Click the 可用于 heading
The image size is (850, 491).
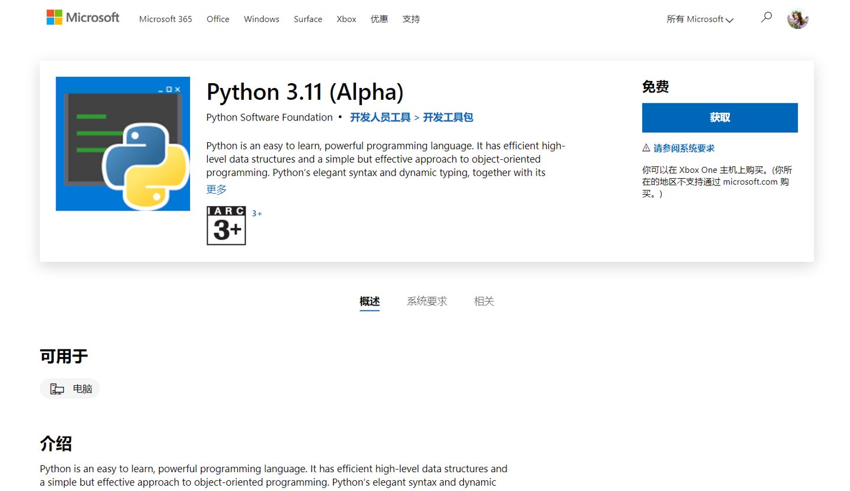(x=64, y=356)
